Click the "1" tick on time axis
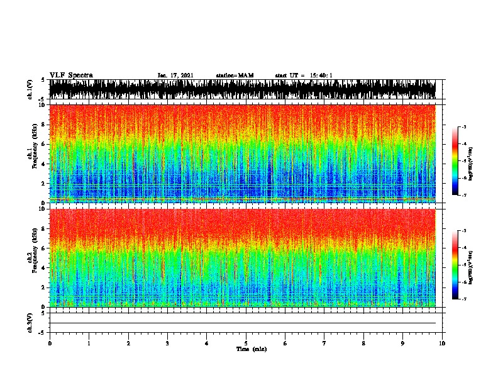 pyautogui.click(x=89, y=343)
